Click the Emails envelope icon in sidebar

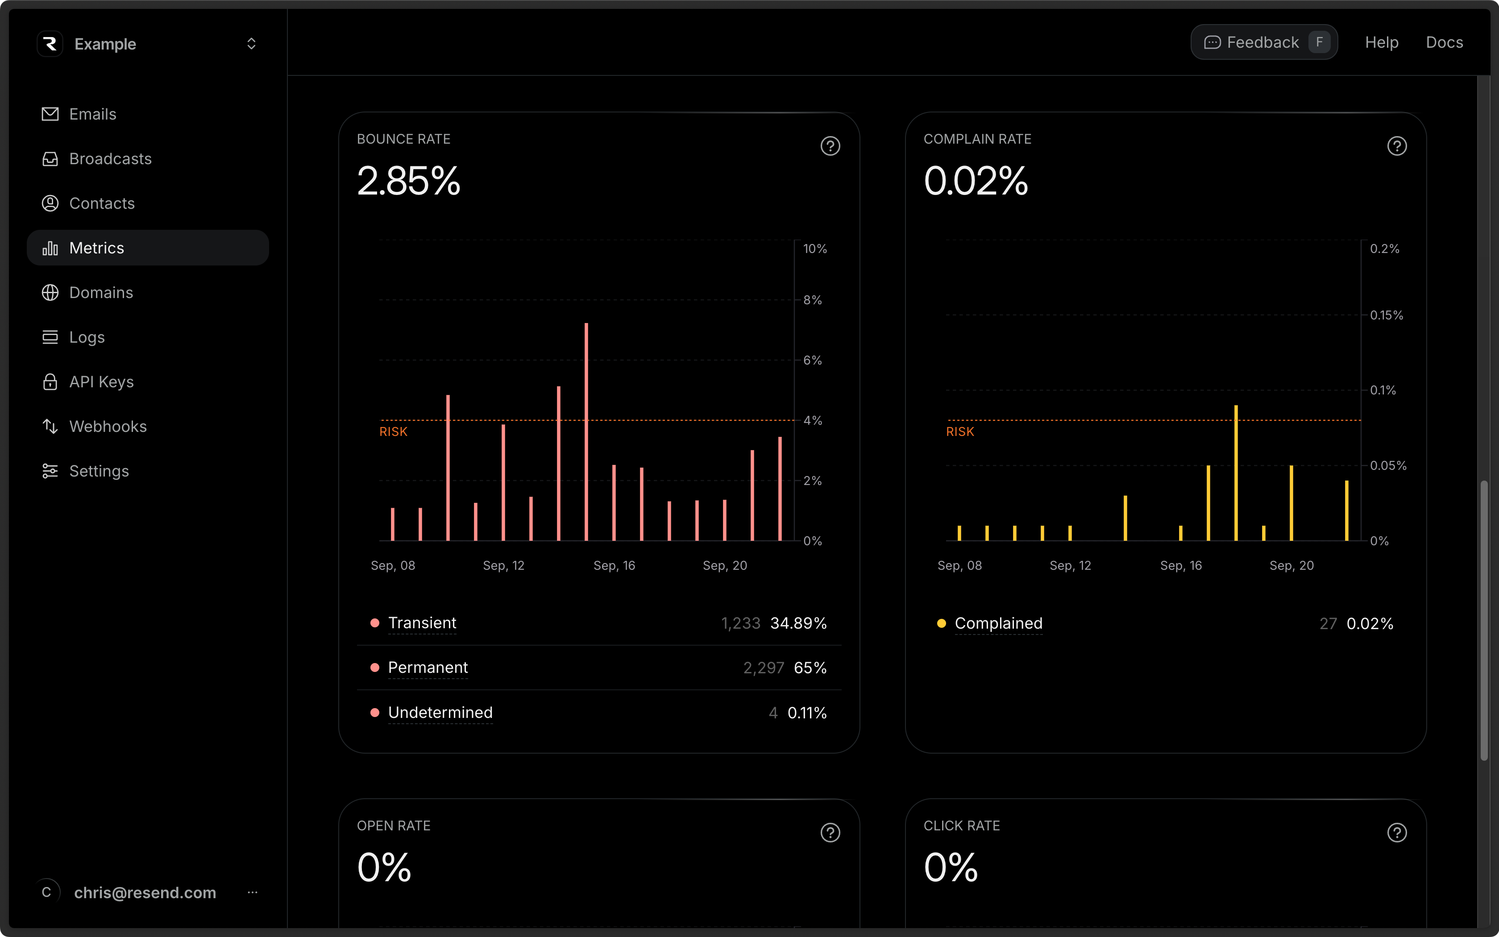50,114
